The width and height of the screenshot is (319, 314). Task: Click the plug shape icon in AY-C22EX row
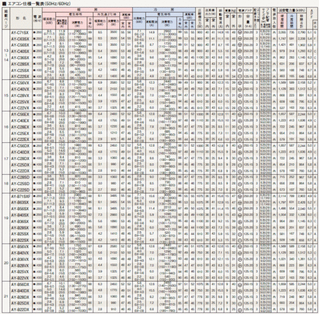tap(240, 140)
